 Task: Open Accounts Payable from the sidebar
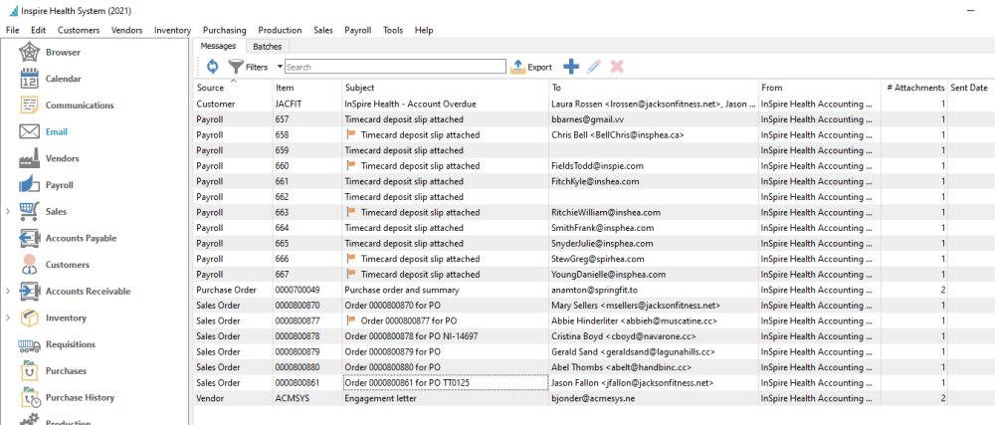(x=80, y=238)
